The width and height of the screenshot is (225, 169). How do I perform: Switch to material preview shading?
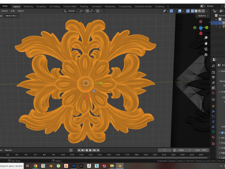tap(200, 11)
